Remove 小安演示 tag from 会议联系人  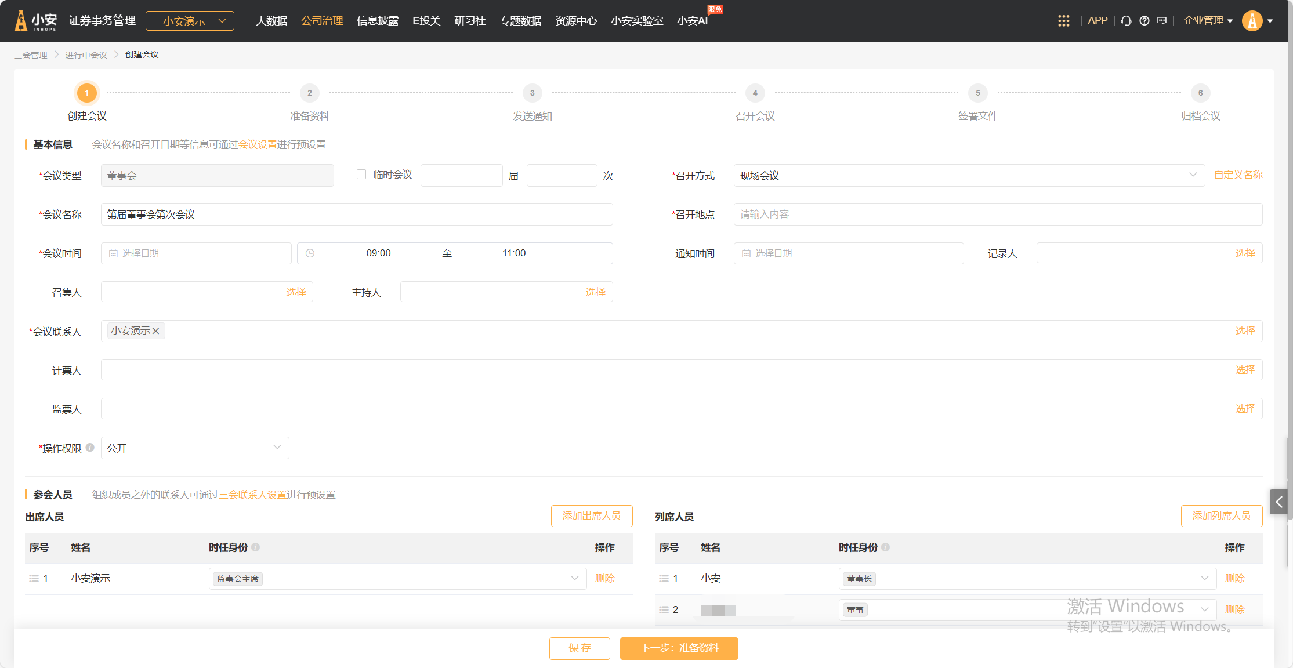click(155, 331)
